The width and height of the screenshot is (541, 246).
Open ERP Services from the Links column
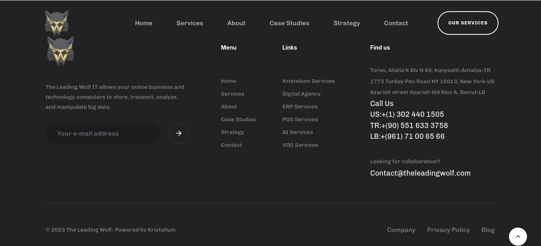300,106
